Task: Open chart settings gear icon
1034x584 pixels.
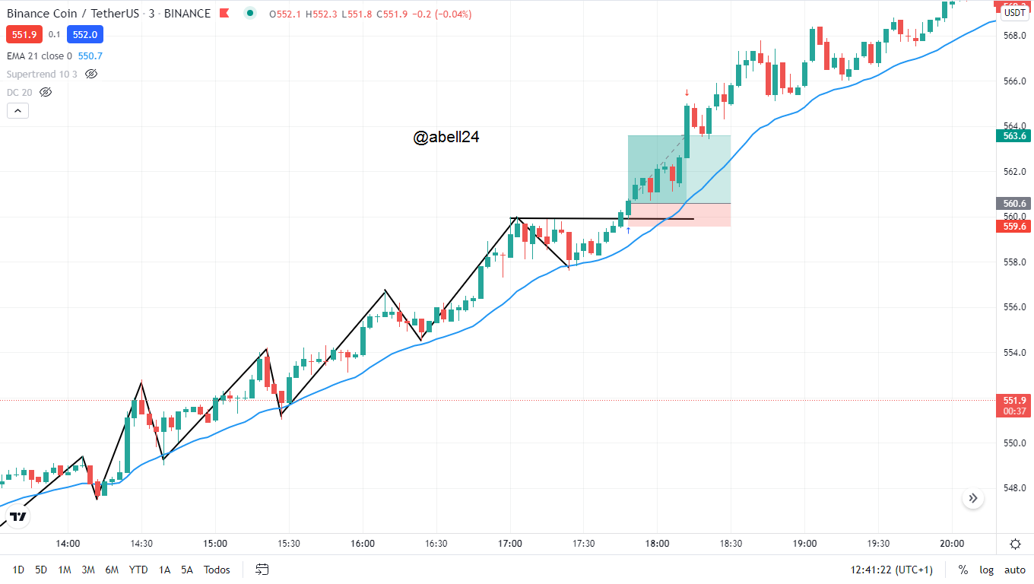Action: point(1015,544)
